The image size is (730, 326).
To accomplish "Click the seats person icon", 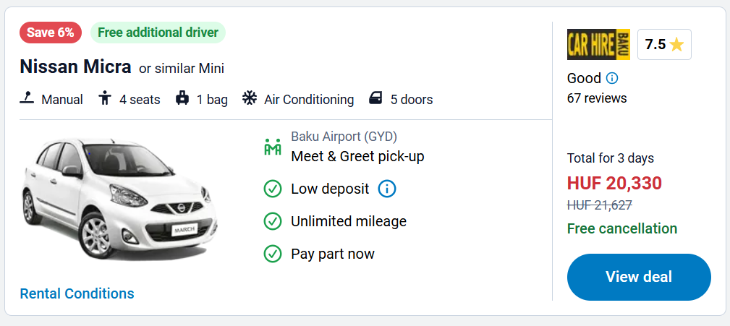I will point(105,98).
